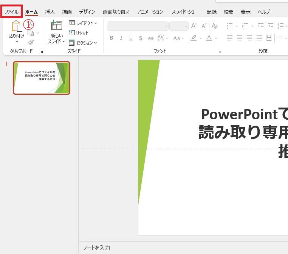This screenshot has width=288, height=254.
Task: Toggle italic formatting I
Action: [x=121, y=38]
